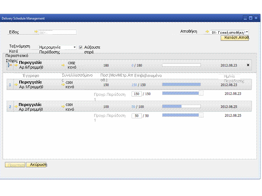The width and height of the screenshot is (262, 196).
Task: Click link arrow next to Αποθήκη dropdown
Action: click(207, 32)
